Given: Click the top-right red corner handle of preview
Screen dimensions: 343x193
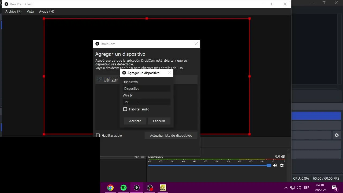Looking at the screenshot, I should pyautogui.click(x=249, y=18).
